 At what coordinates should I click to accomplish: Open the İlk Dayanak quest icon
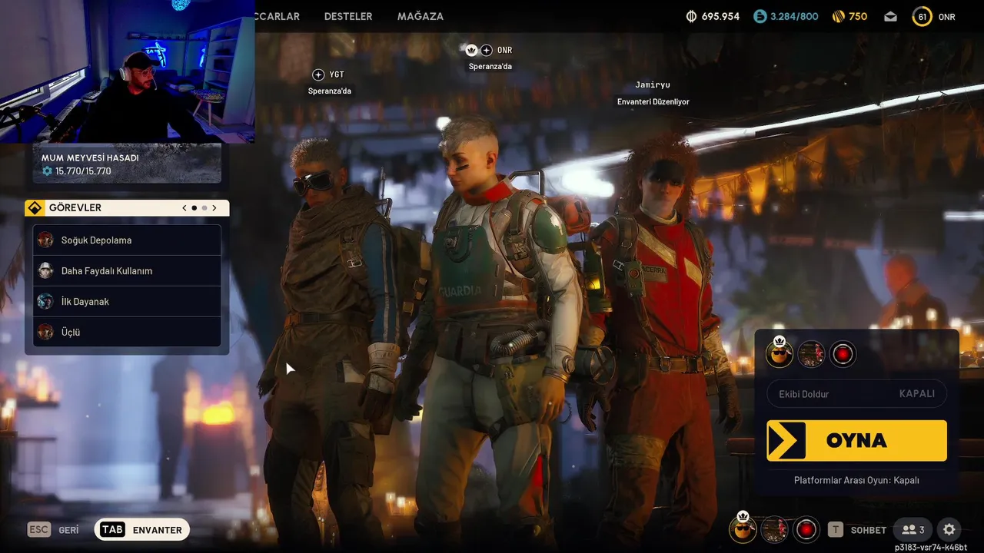pos(46,301)
